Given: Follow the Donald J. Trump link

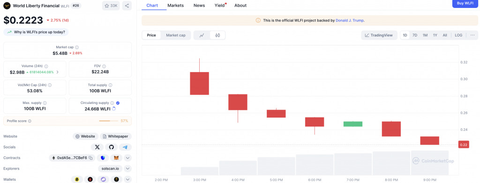Looking at the screenshot, I should (x=350, y=21).
